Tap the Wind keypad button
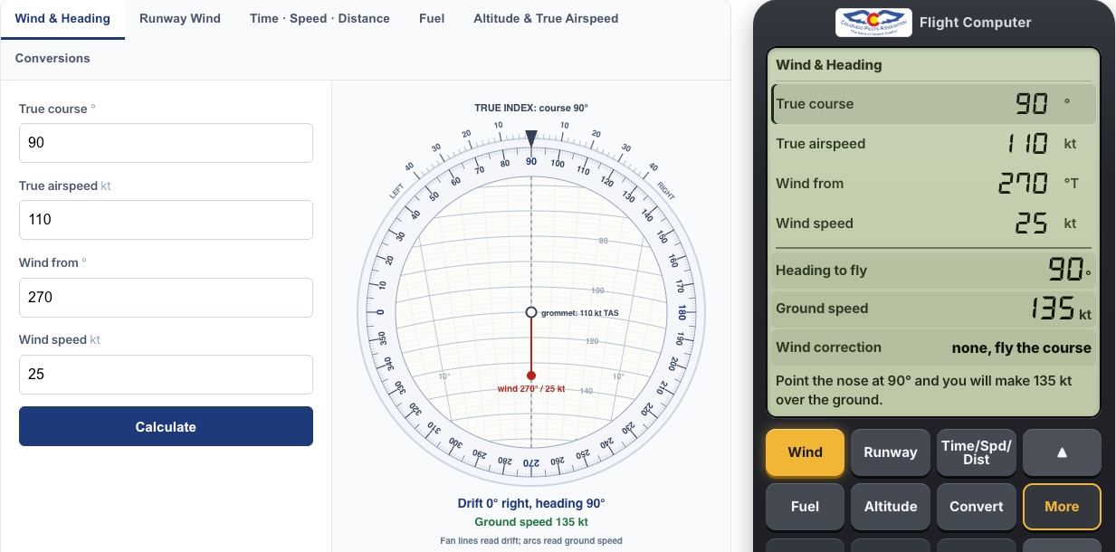 [805, 452]
